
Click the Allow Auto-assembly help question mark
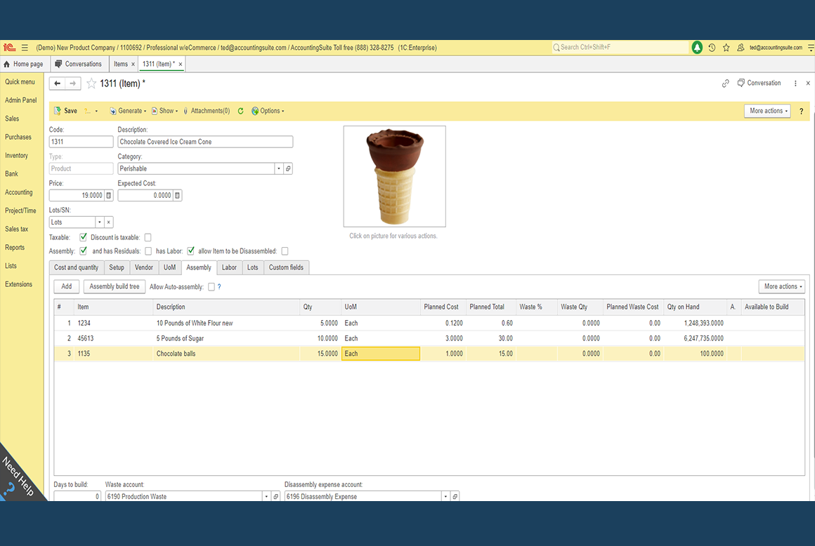tap(219, 286)
